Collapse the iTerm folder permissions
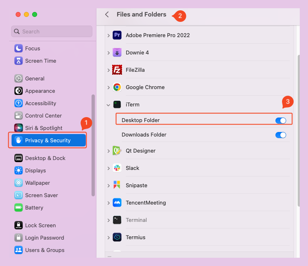308x266 pixels. 108,105
